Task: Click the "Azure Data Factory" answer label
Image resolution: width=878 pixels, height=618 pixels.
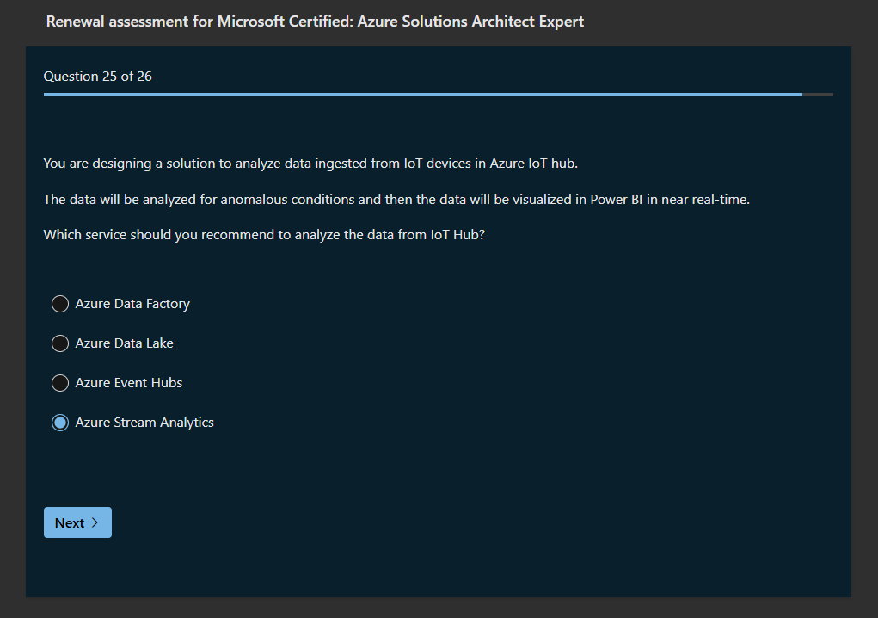Action: pyautogui.click(x=132, y=304)
